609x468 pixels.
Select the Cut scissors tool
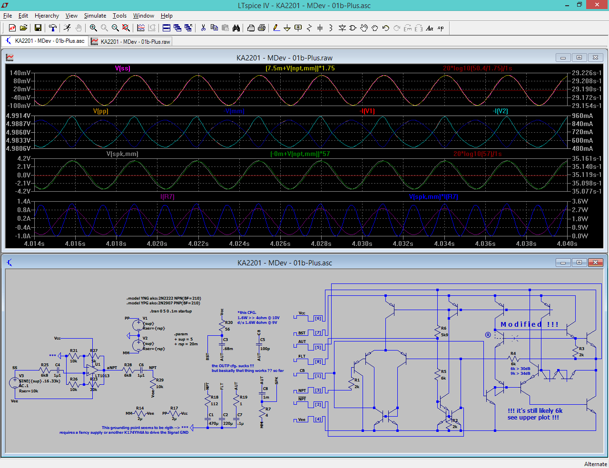(203, 28)
